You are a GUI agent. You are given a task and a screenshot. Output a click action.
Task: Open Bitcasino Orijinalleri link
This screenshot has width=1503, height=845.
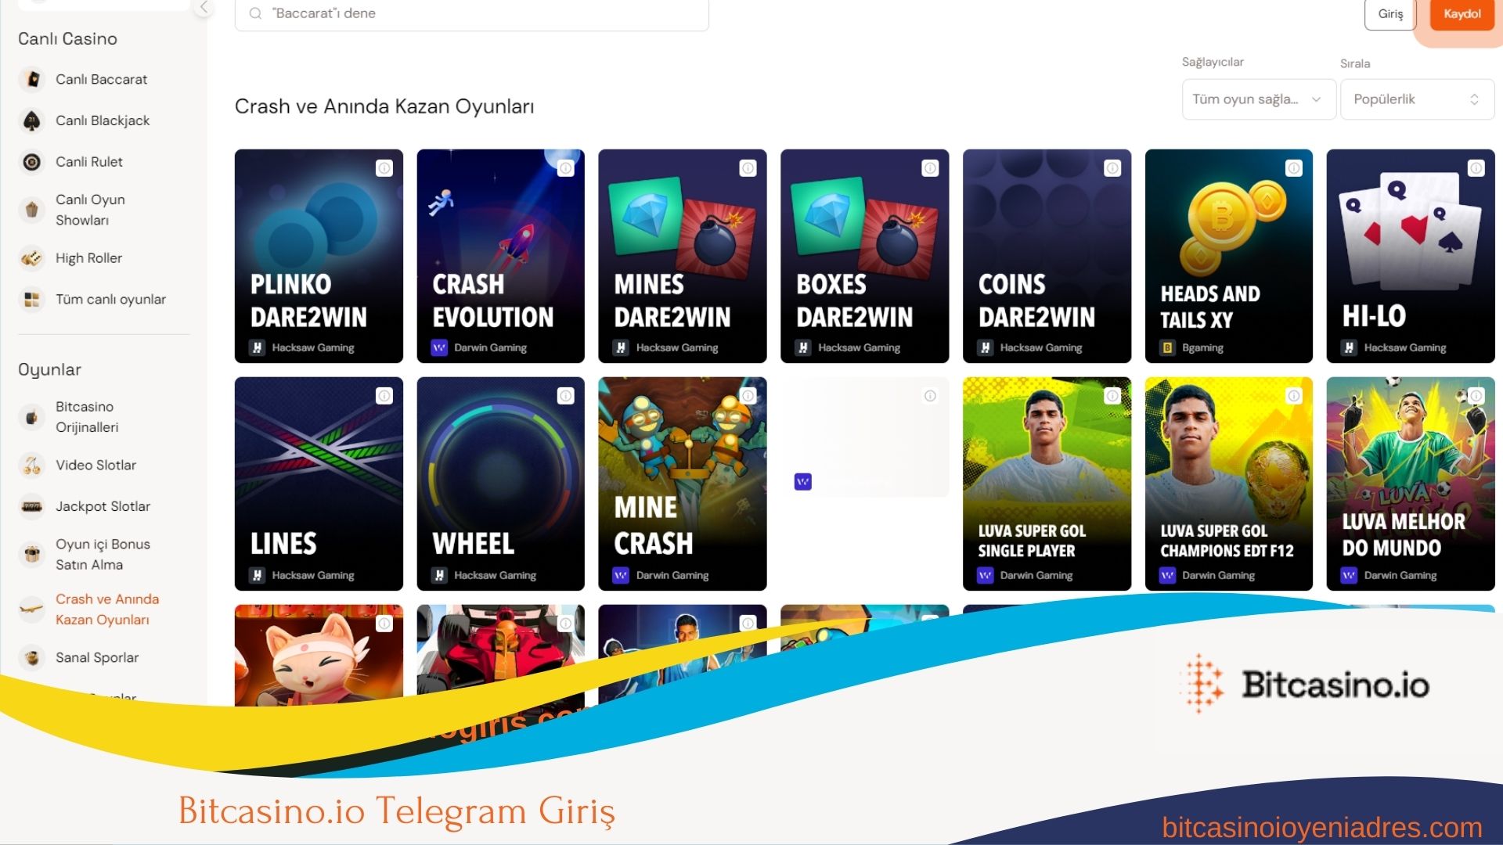coord(87,417)
